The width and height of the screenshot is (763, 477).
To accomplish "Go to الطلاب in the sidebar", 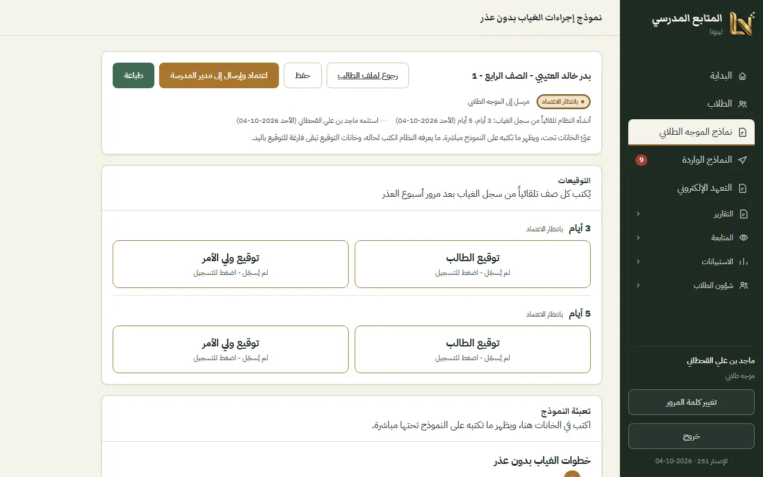I will 691,104.
